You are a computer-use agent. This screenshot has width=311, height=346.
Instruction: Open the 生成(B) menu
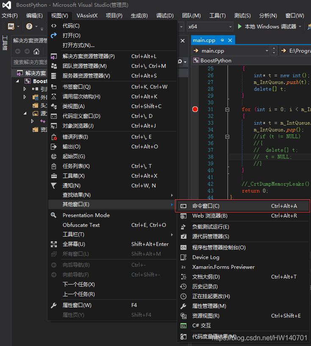(x=139, y=16)
